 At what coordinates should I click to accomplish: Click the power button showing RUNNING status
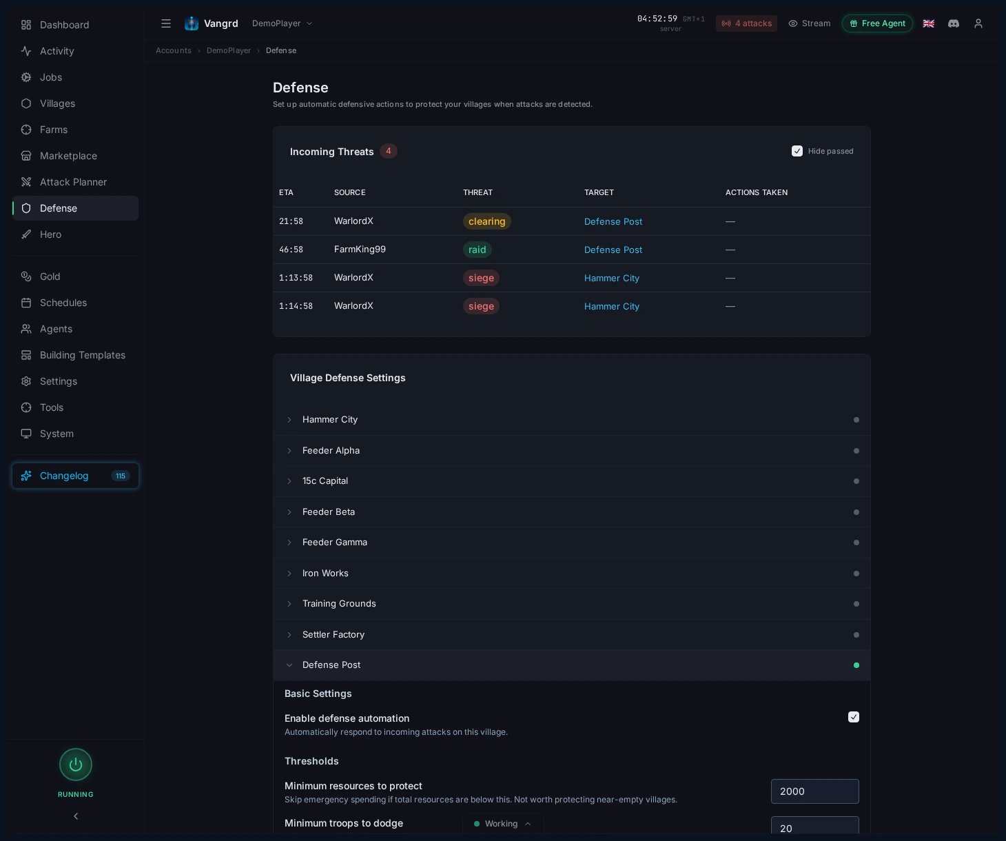76,764
